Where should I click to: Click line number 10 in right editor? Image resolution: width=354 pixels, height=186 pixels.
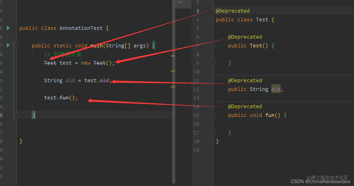pyautogui.click(x=196, y=72)
